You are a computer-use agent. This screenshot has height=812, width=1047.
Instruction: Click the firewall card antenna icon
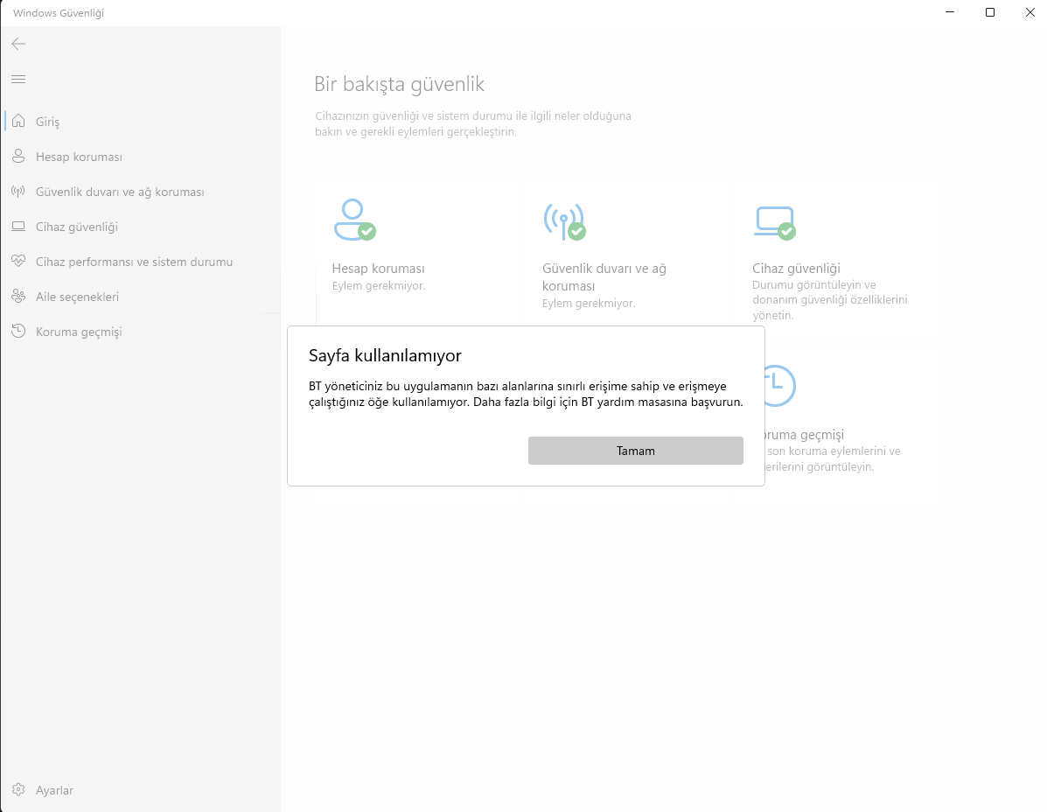tap(565, 221)
